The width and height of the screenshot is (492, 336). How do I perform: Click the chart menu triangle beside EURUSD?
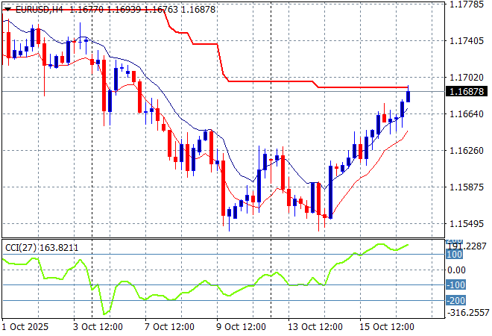point(7,10)
